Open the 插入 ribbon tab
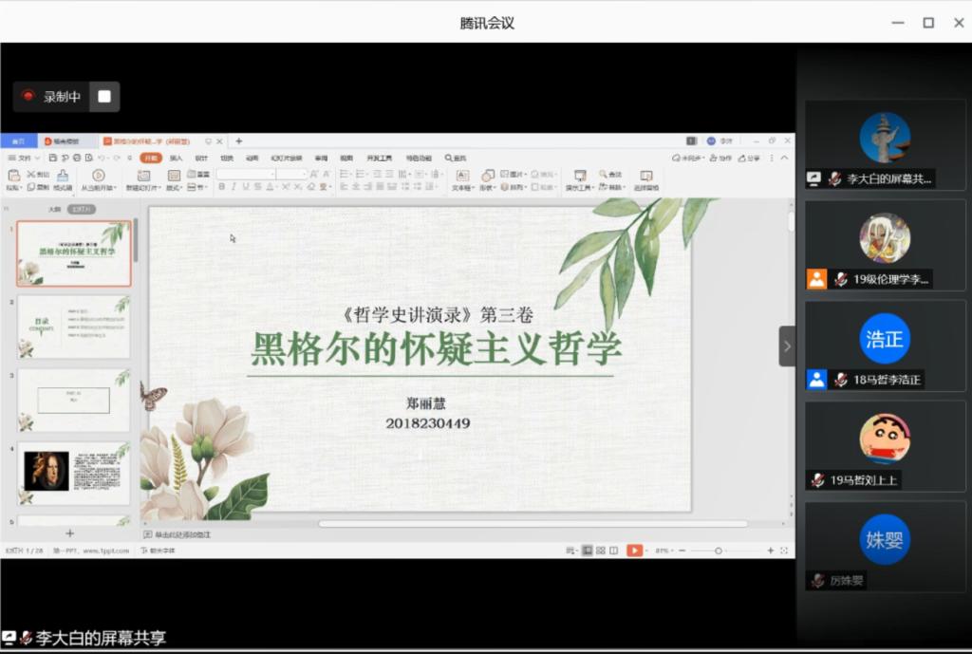 176,158
